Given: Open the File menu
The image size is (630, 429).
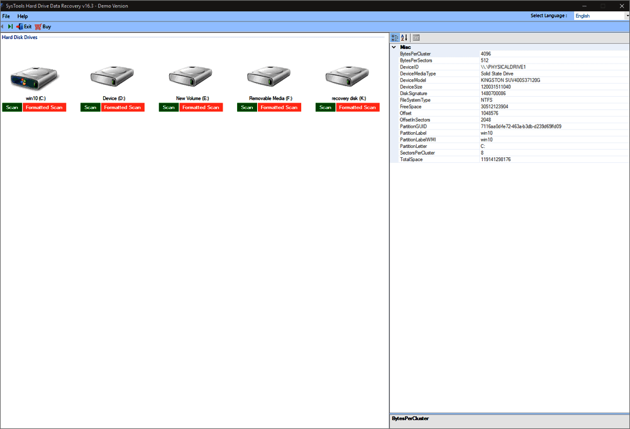Looking at the screenshot, I should (x=6, y=16).
